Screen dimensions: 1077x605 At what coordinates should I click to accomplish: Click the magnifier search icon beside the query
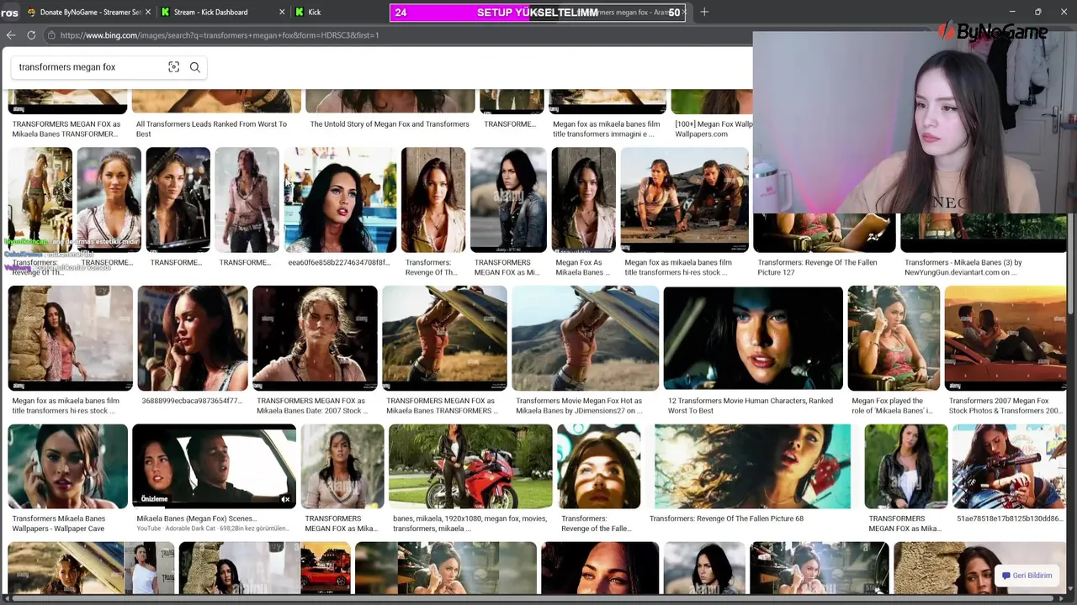click(x=195, y=67)
